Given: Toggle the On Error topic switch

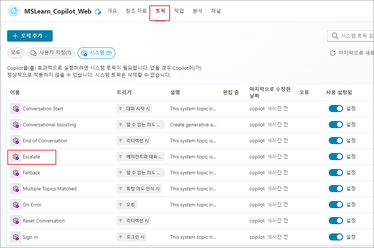Looking at the screenshot, I should [x=336, y=204].
